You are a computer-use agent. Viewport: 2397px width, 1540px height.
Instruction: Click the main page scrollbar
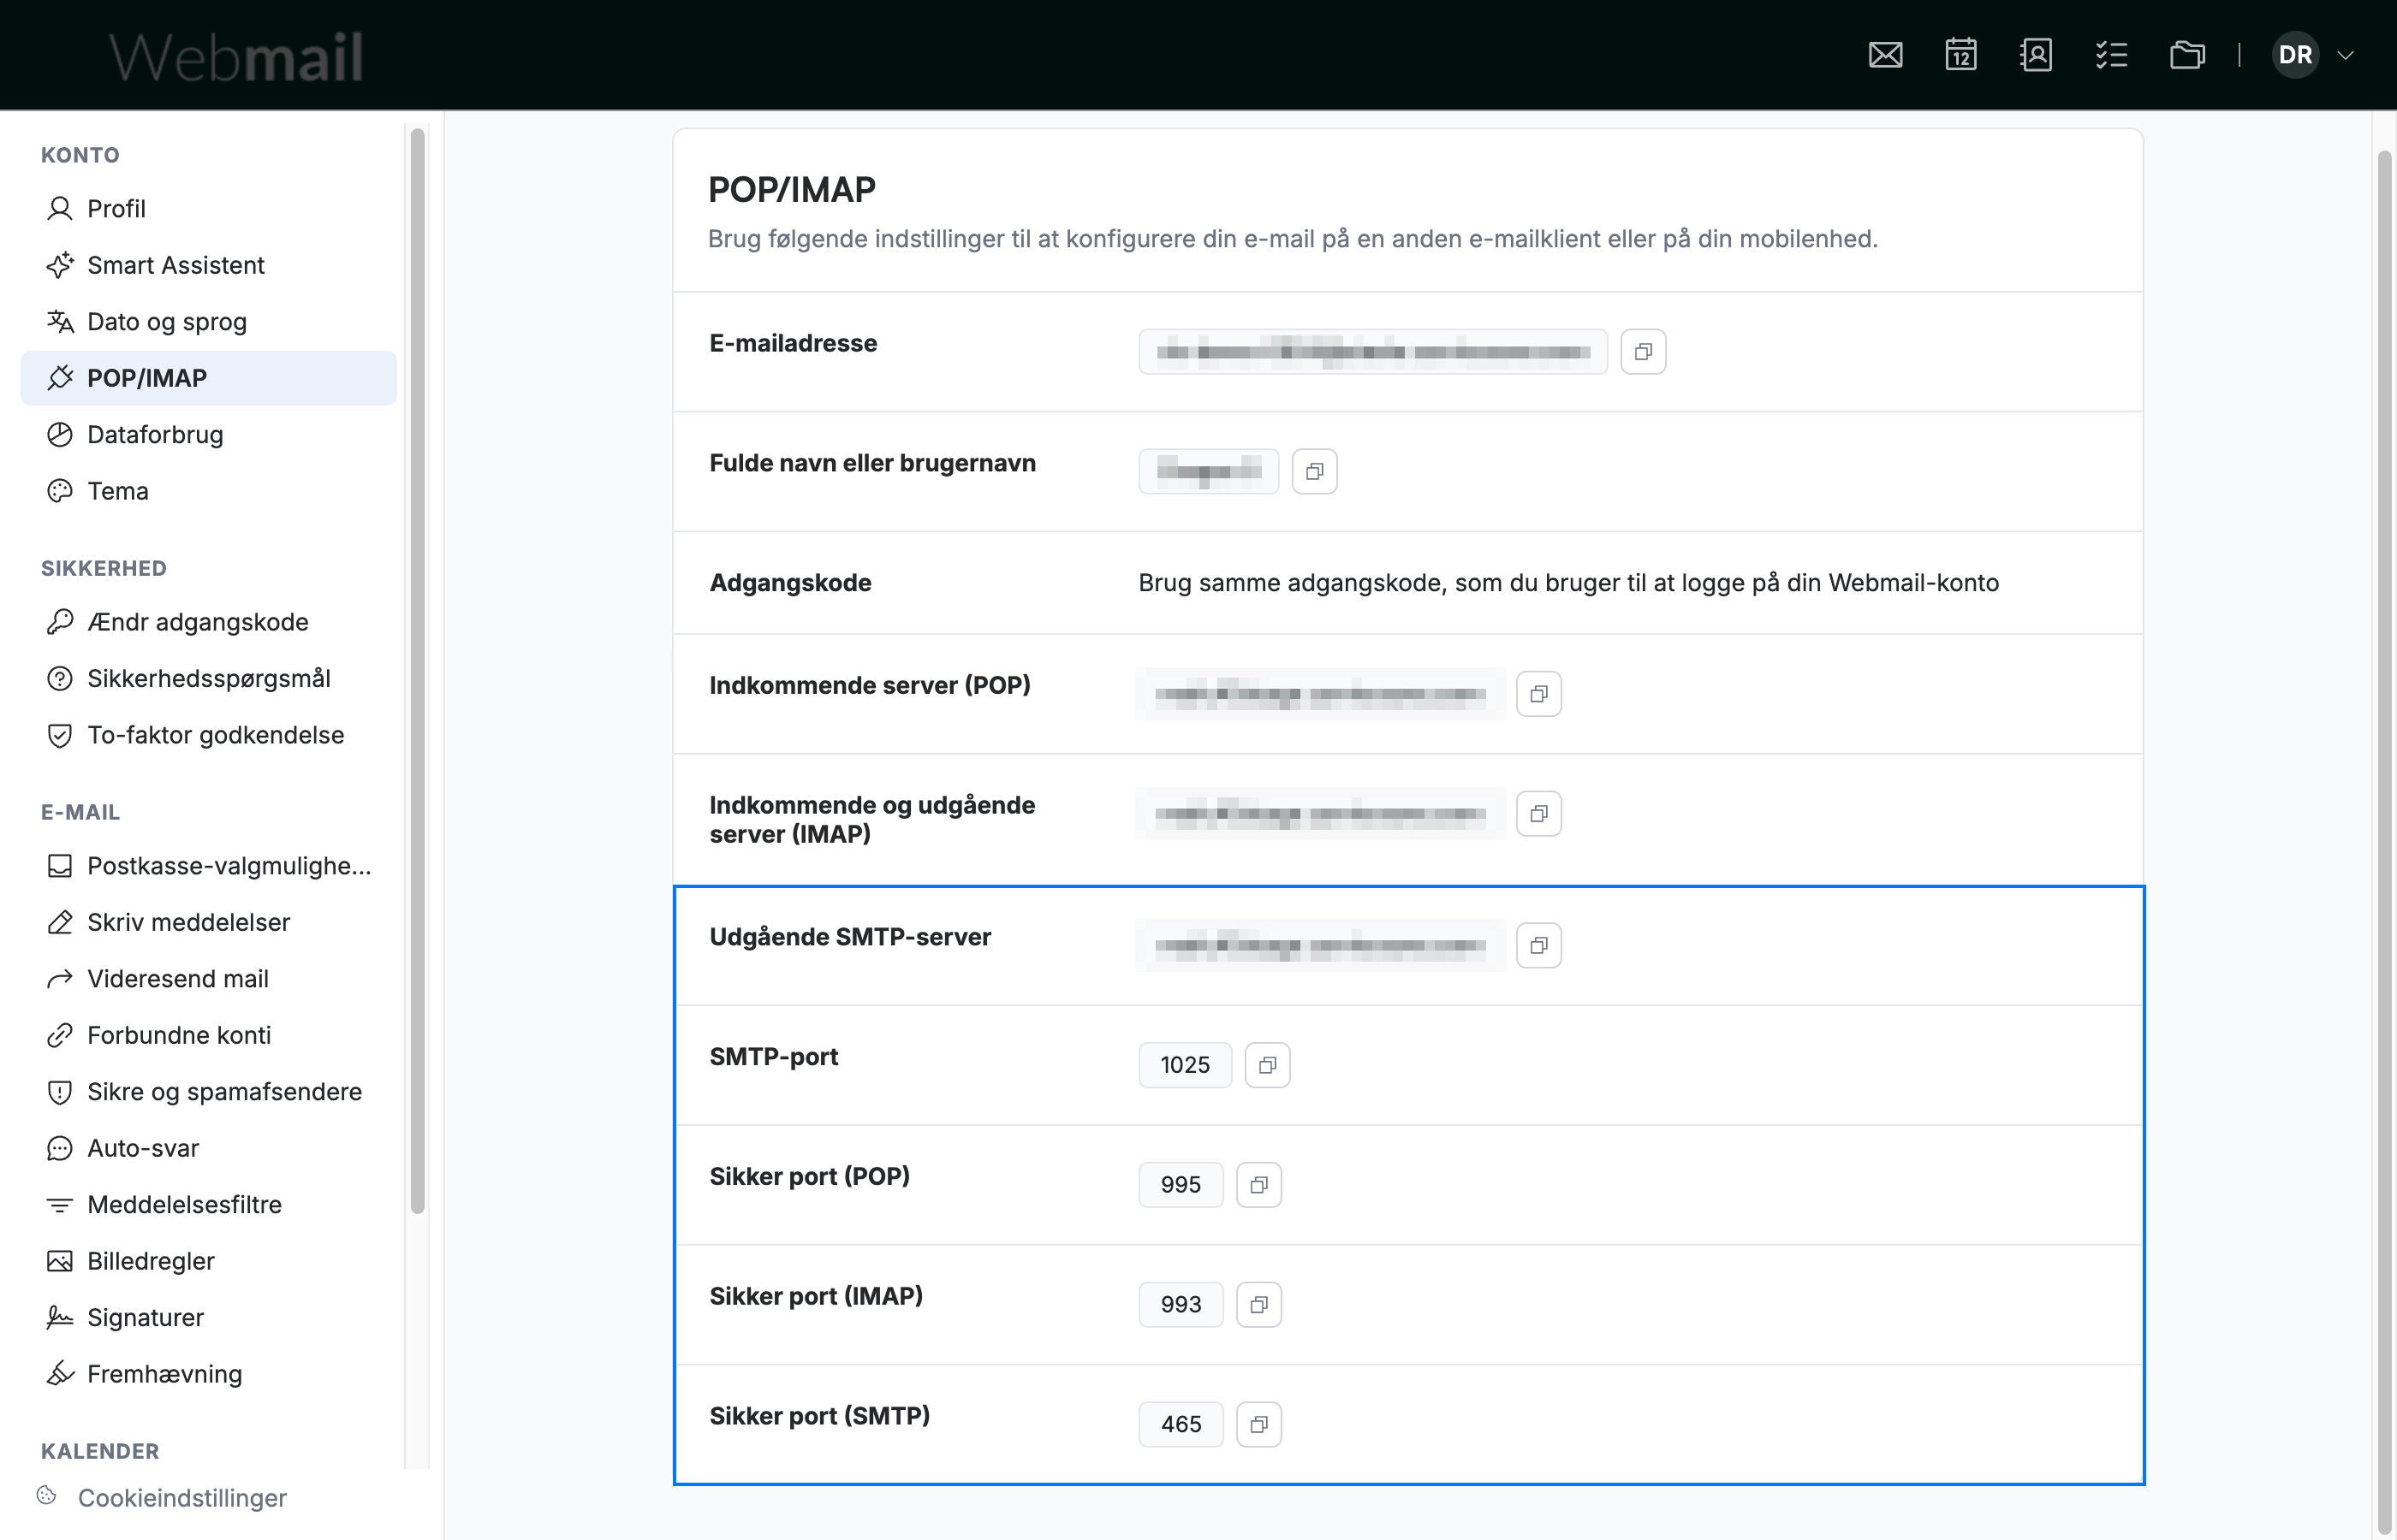[x=2385, y=840]
